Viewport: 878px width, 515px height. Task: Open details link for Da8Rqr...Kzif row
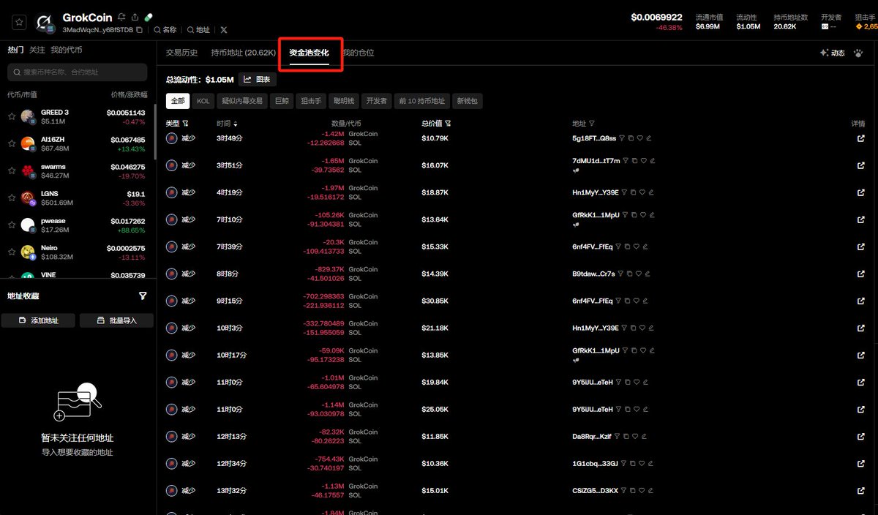[860, 436]
